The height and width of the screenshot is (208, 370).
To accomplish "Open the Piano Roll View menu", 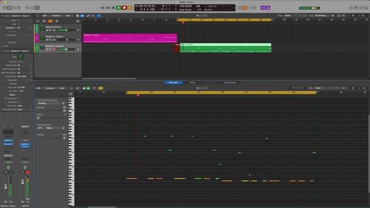I will (62, 88).
